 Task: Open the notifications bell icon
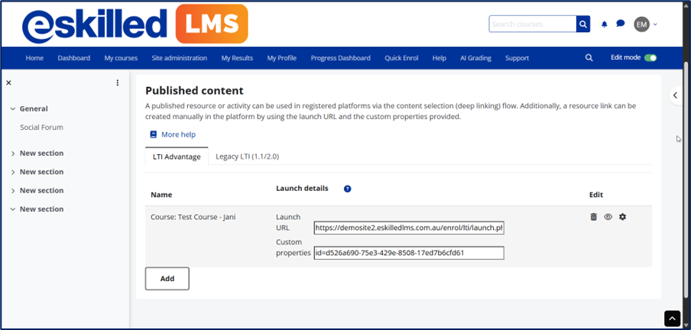604,24
